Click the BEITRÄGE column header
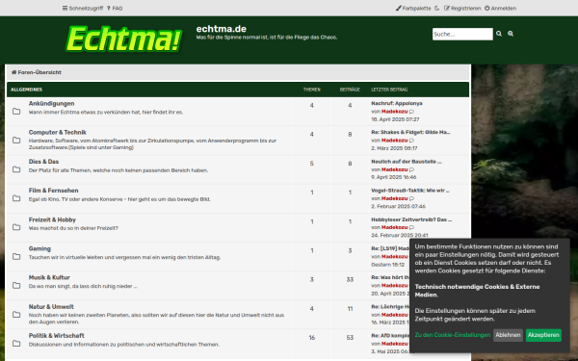Image resolution: width=578 pixels, height=361 pixels. click(350, 90)
